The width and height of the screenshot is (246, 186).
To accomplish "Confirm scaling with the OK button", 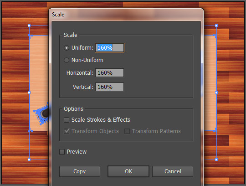I will pyautogui.click(x=128, y=171).
